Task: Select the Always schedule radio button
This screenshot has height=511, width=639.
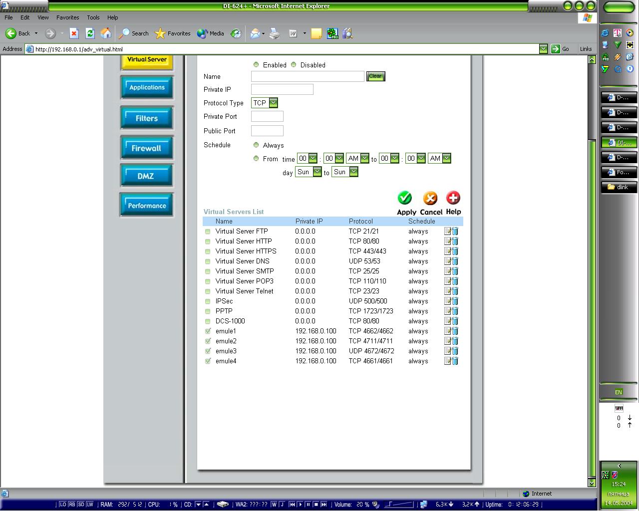Action: coord(256,145)
